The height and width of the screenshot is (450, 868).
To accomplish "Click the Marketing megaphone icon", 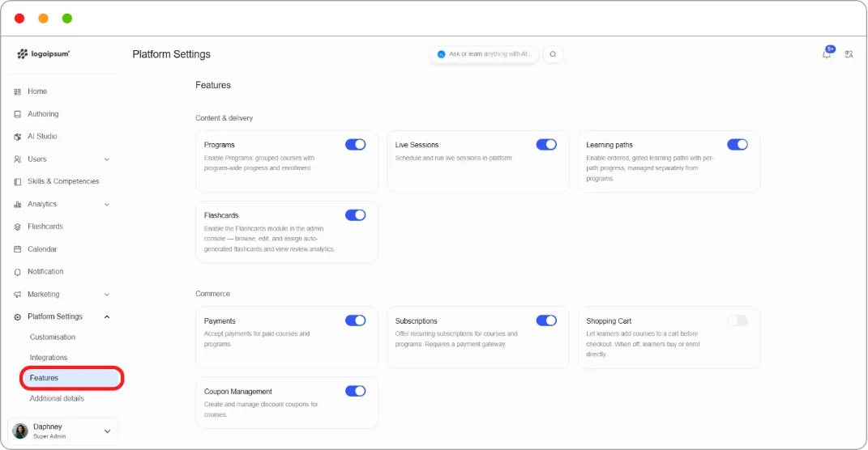I will [x=18, y=295].
